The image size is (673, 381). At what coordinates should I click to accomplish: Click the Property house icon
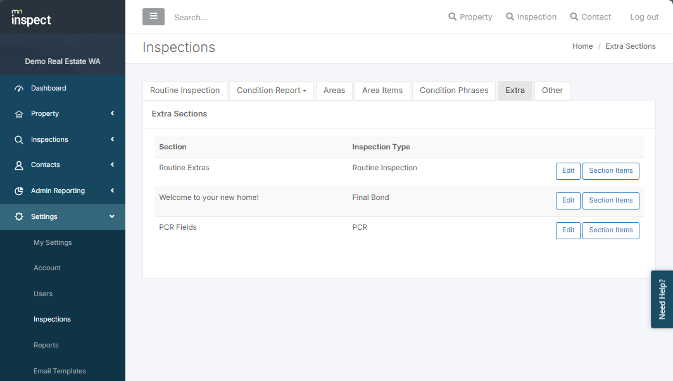19,114
